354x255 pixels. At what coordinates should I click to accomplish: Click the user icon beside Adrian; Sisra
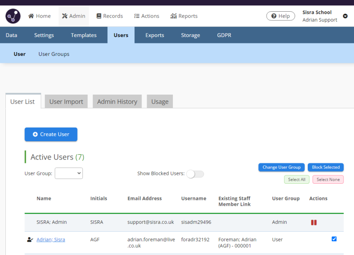[30, 240]
